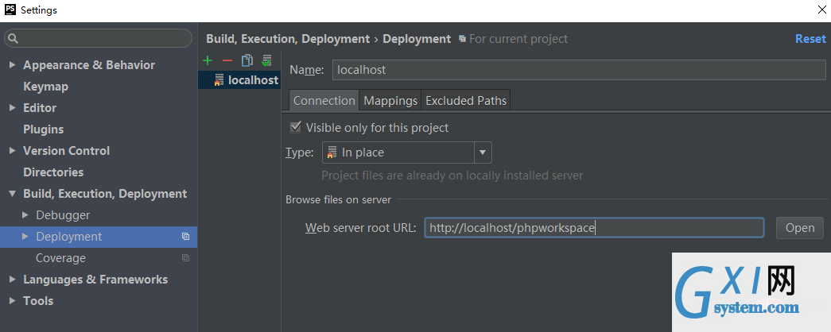Select Plugins in settings tree
This screenshot has height=332, width=831.
tap(44, 129)
